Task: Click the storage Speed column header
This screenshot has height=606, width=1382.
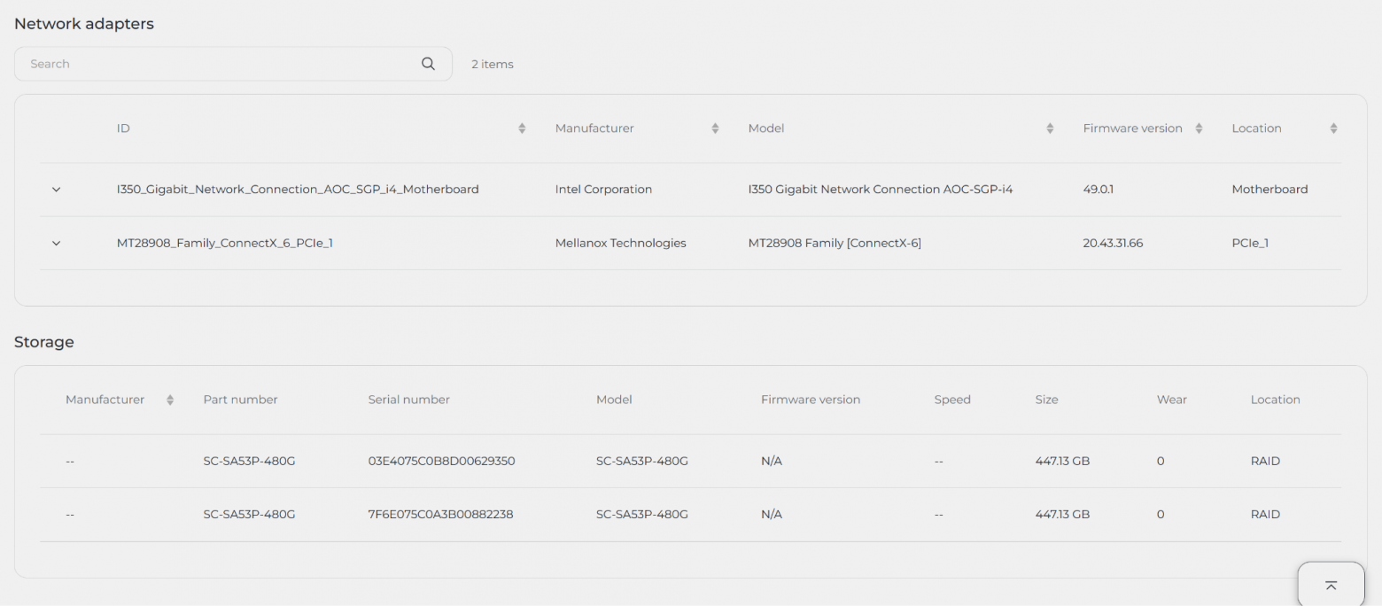Action: coord(952,400)
